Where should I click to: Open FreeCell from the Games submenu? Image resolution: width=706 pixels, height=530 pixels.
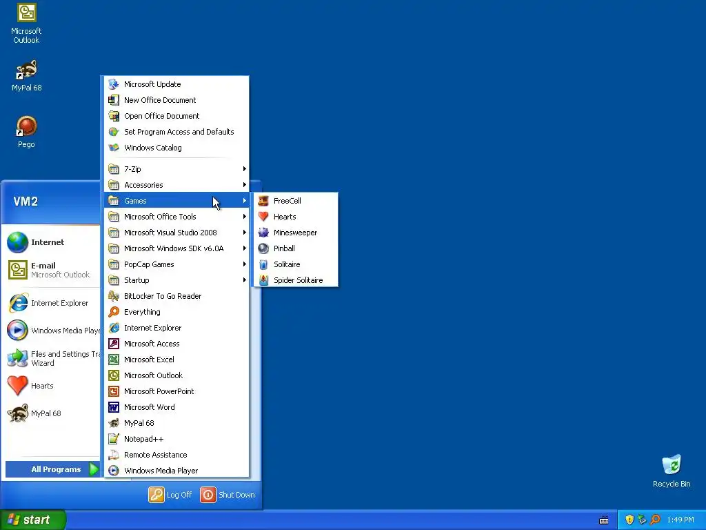coord(296,201)
